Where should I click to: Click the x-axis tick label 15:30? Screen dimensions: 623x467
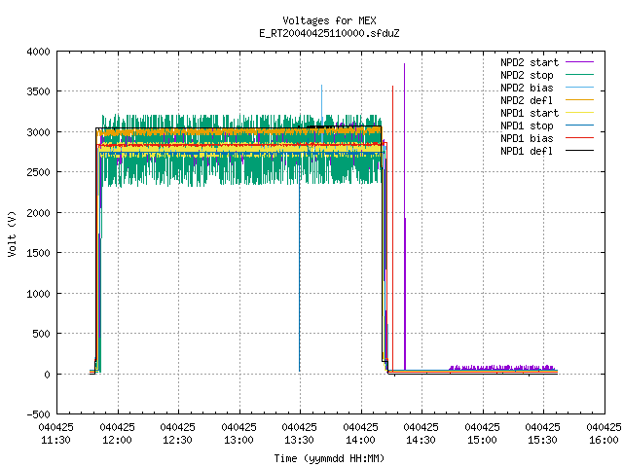(x=542, y=440)
